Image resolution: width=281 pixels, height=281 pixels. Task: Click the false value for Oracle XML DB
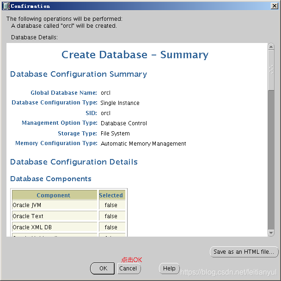pos(112,227)
